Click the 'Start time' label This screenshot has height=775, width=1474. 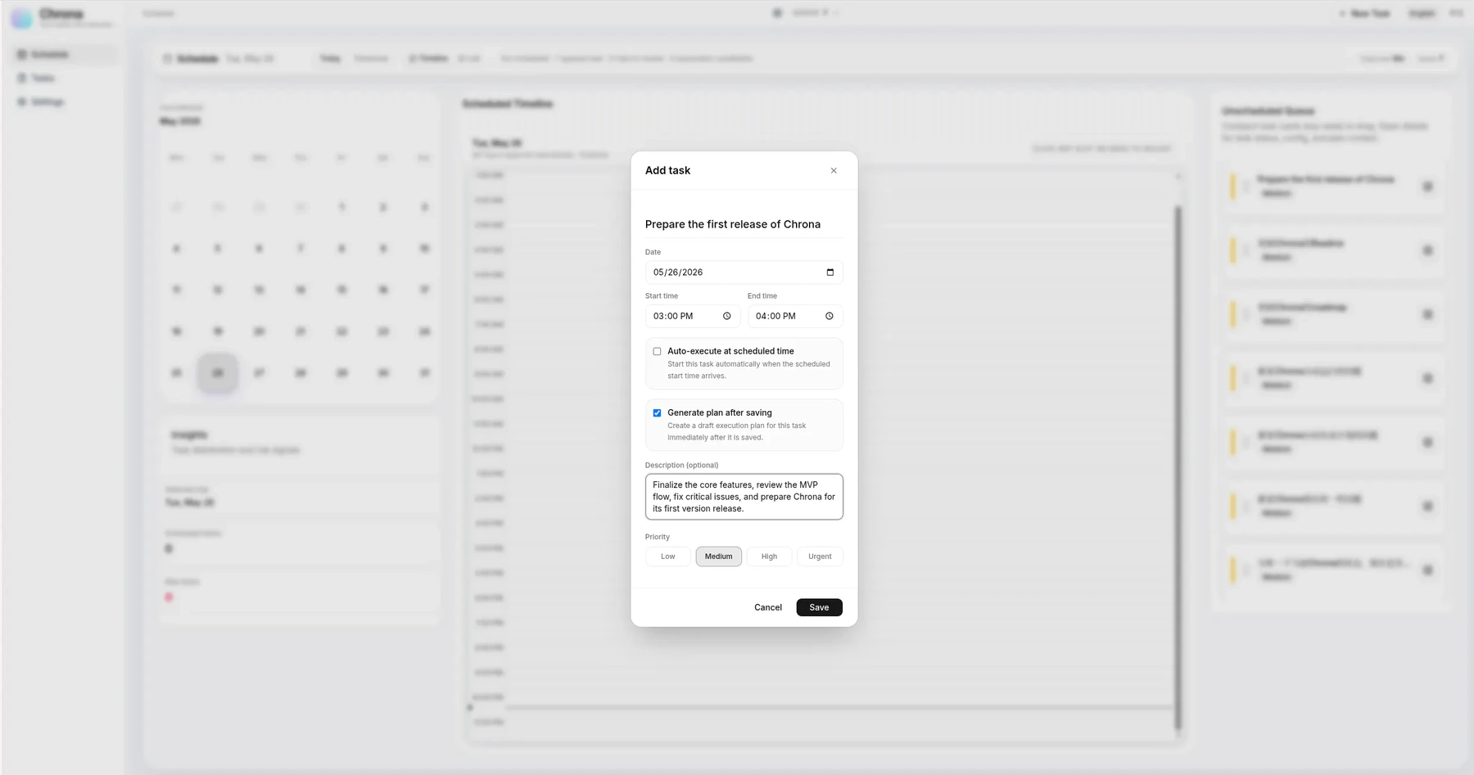[x=662, y=296]
